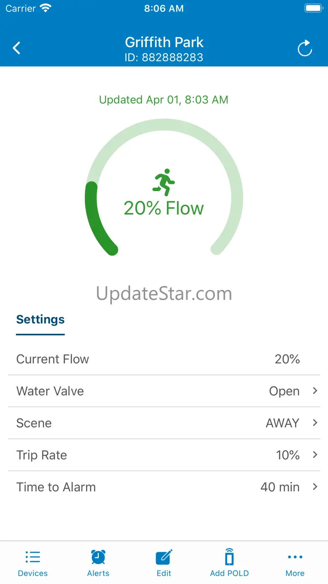Tap the AWAY scene value

283,423
